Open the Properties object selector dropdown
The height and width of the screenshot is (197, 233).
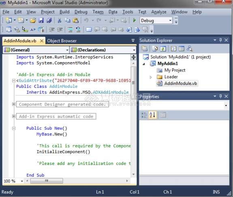click(226, 106)
